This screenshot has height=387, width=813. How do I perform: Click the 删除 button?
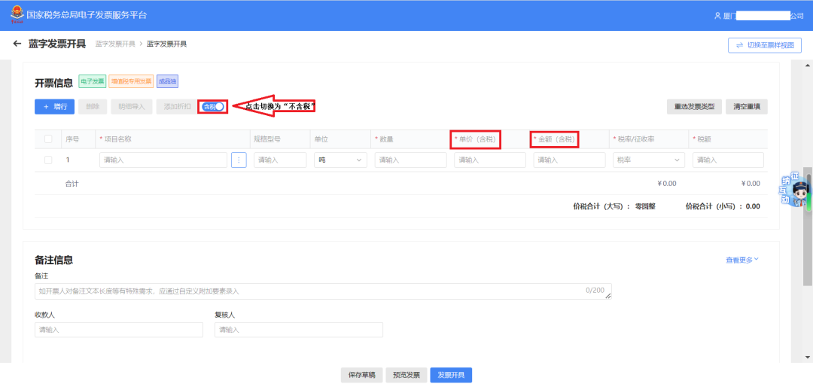93,106
